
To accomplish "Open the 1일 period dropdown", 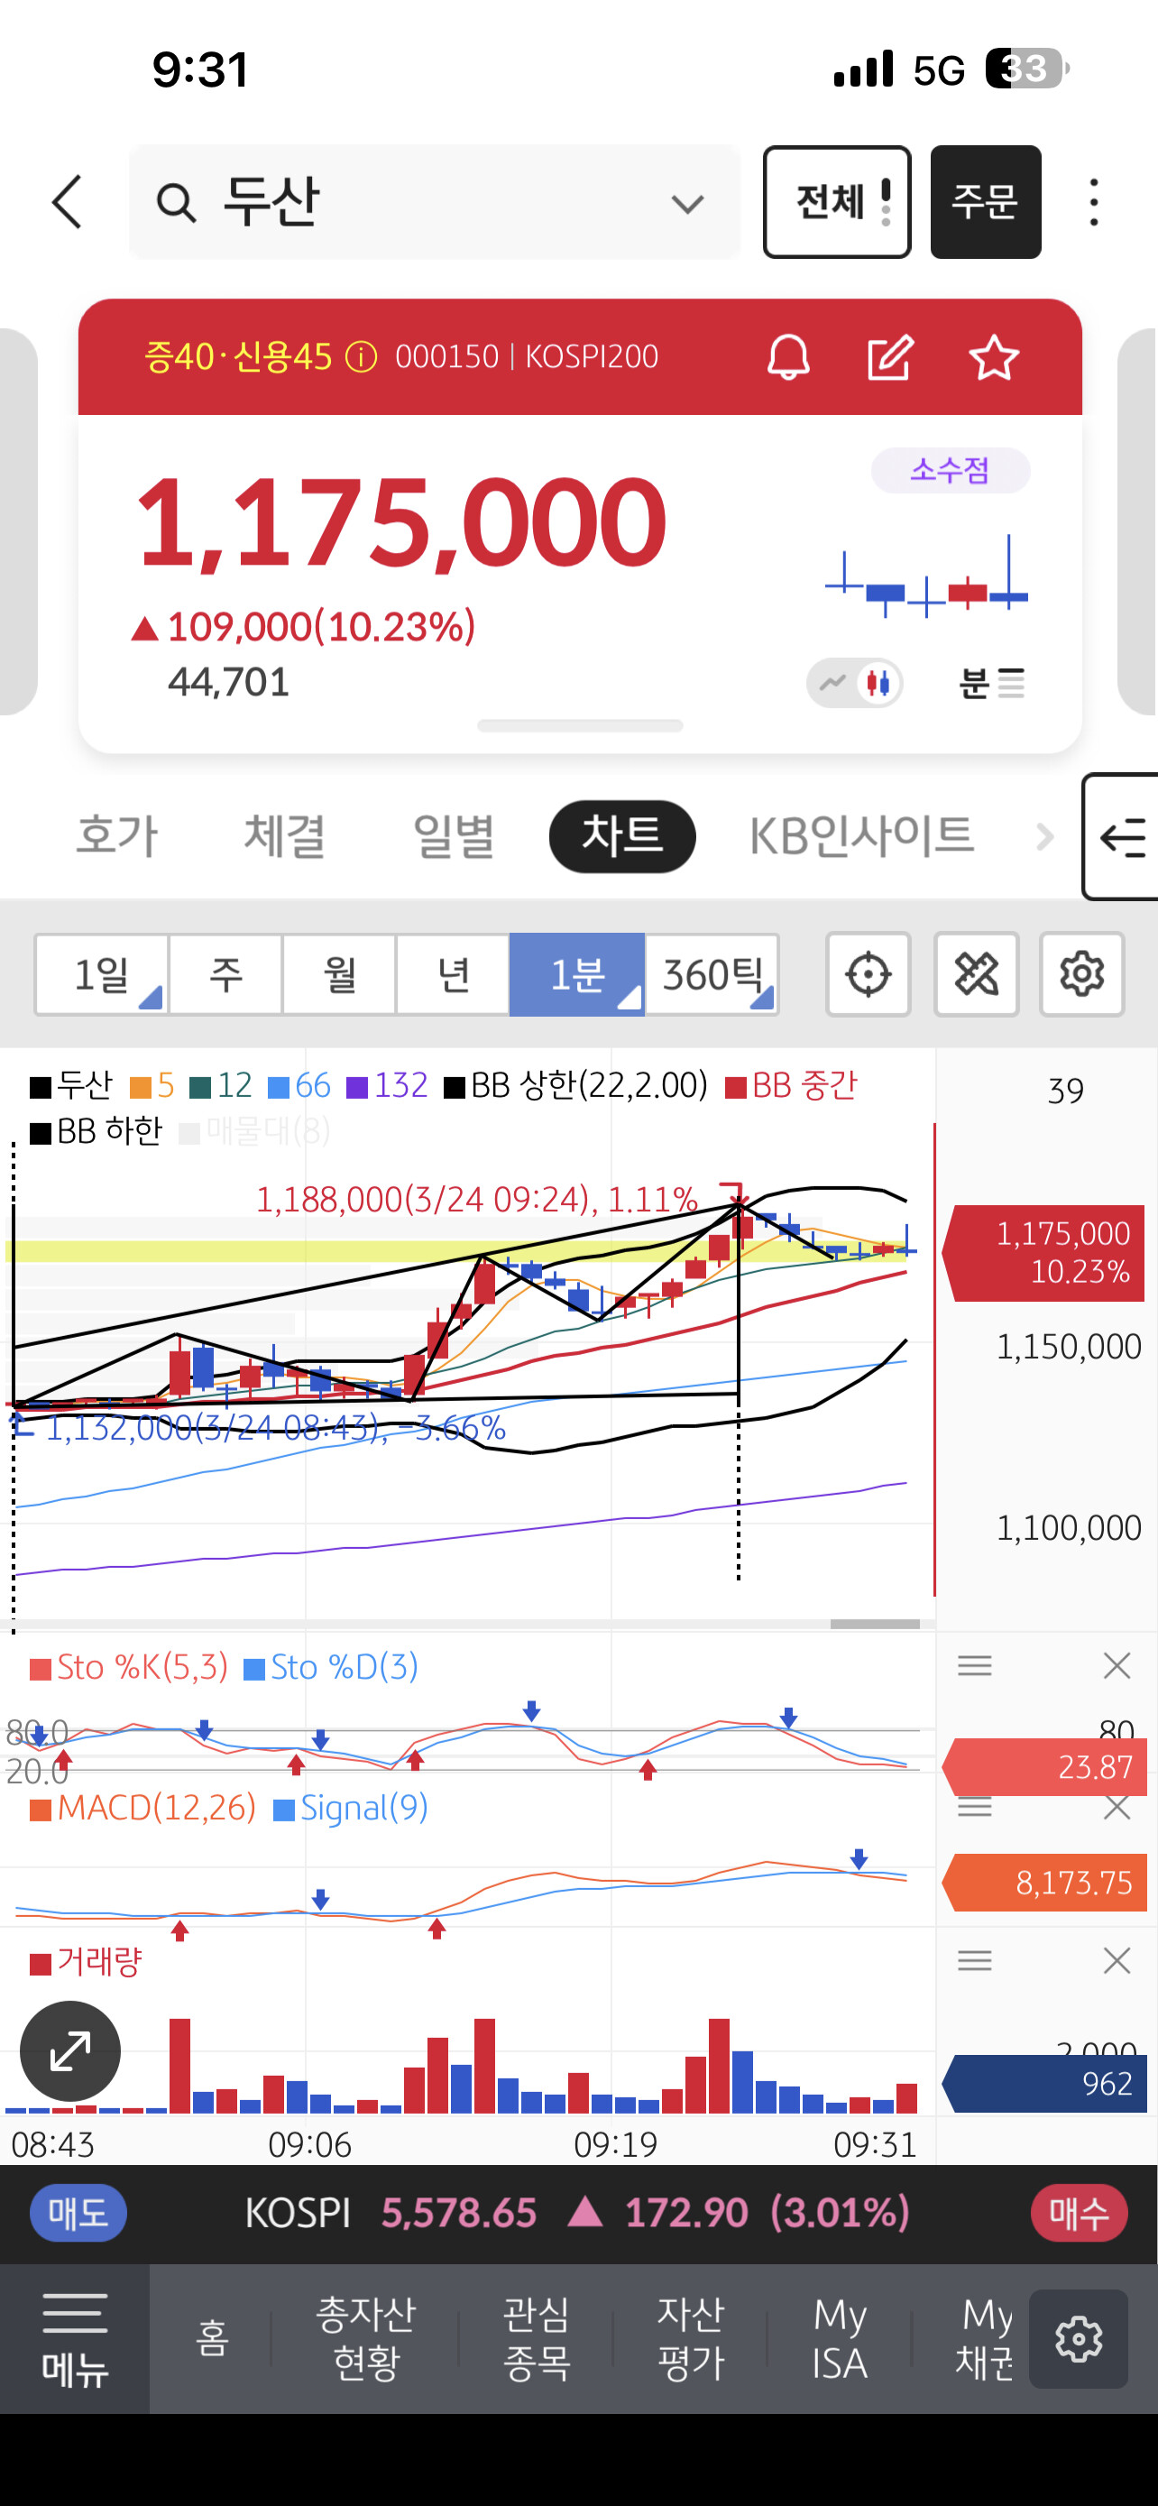I will pyautogui.click(x=102, y=973).
